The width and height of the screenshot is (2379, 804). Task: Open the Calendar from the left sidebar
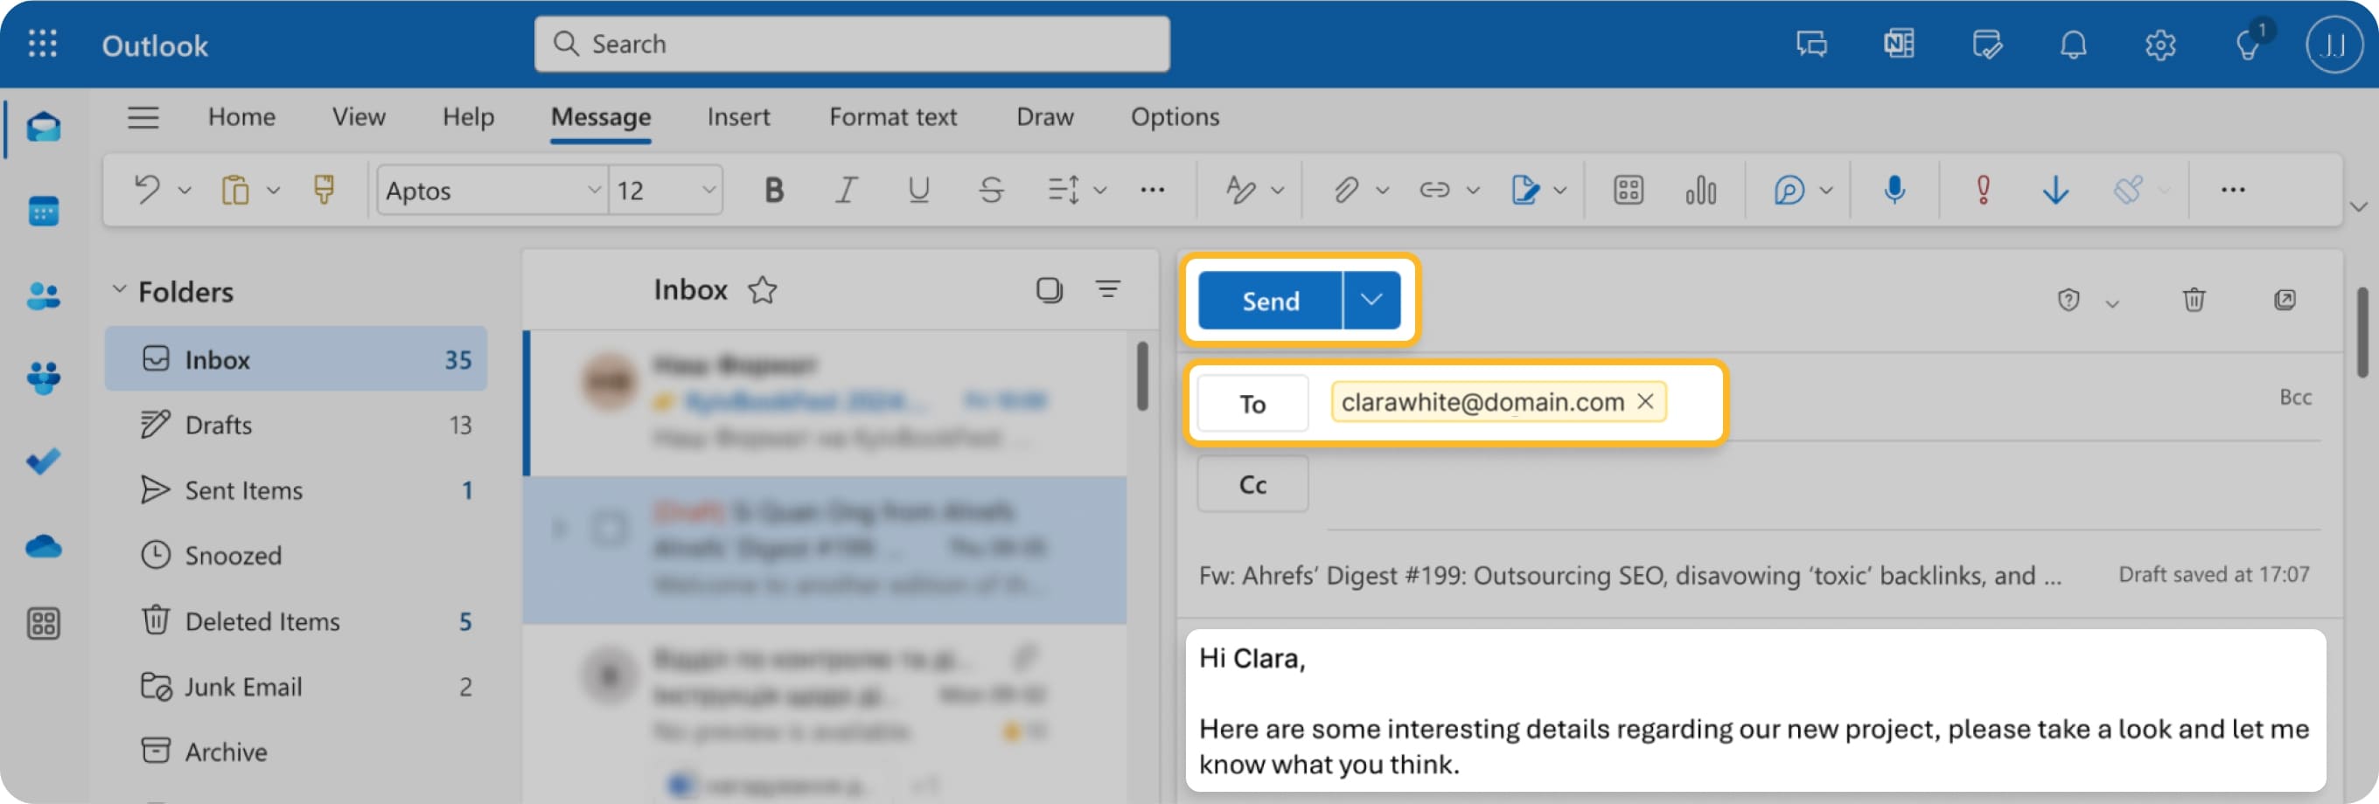(x=43, y=211)
